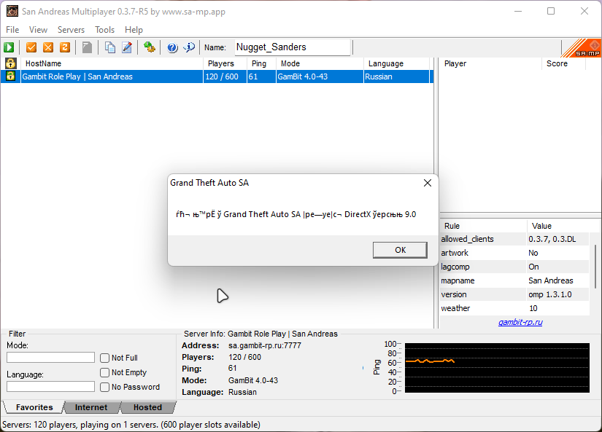Click the orange X delete server icon
602x432 pixels.
tap(48, 47)
